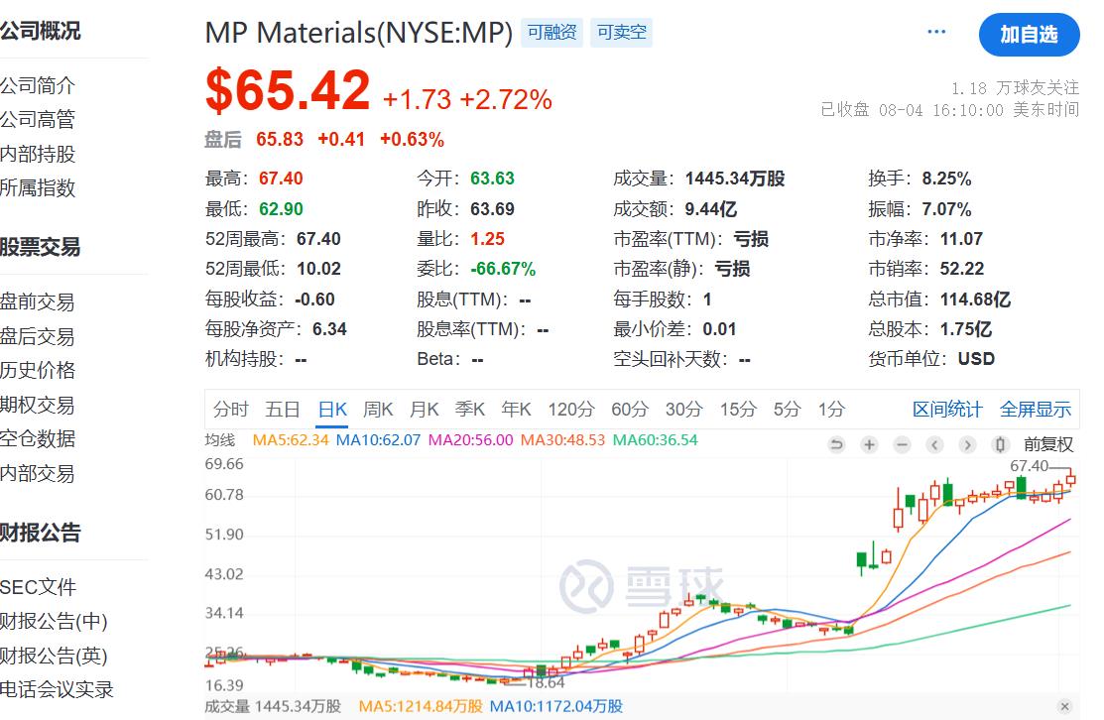Open the 财报公告(英) sidebar link
Image resolution: width=1104 pixels, height=720 pixels.
point(54,656)
